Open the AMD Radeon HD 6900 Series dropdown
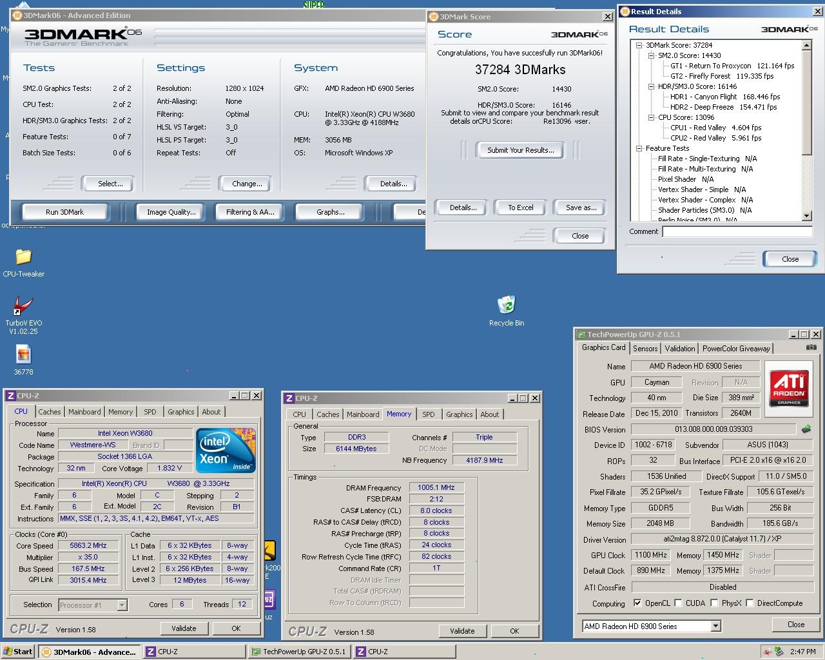The height and width of the screenshot is (660, 825). pyautogui.click(x=715, y=626)
